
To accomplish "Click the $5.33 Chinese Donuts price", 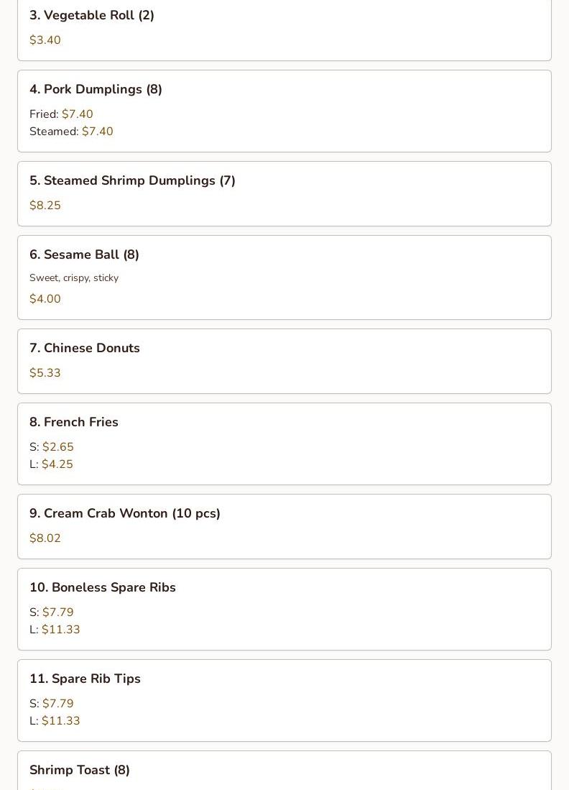I will coord(45,372).
